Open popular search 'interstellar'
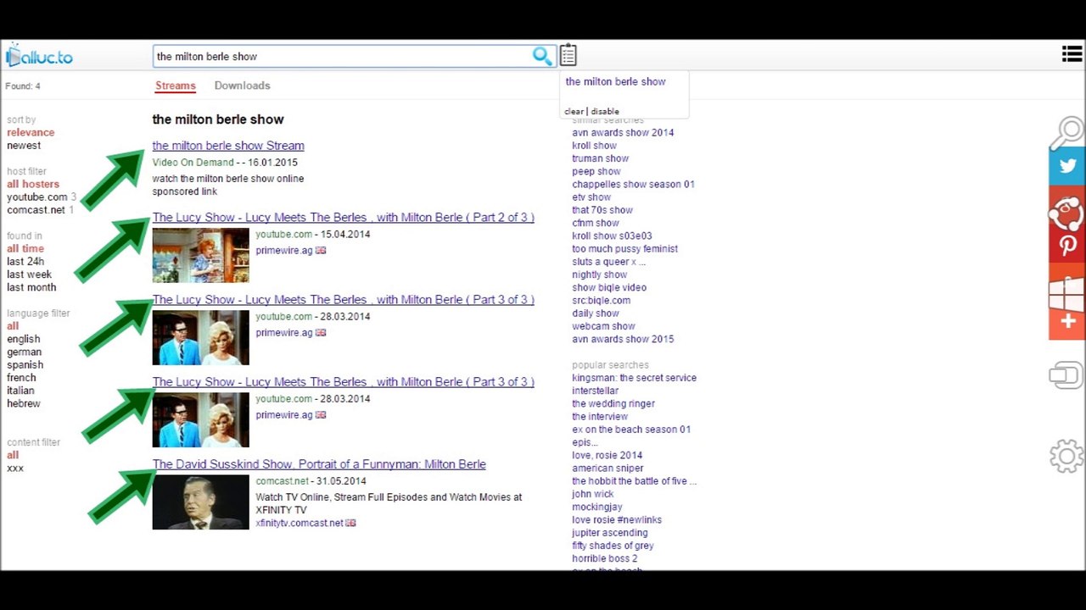The height and width of the screenshot is (610, 1086). click(x=595, y=391)
